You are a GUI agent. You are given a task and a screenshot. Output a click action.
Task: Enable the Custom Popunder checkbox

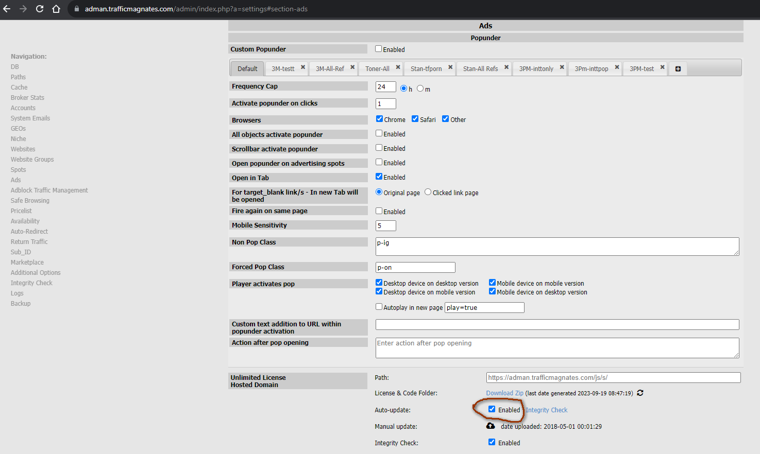pyautogui.click(x=379, y=49)
